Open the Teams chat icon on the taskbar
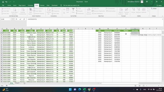The image size is (164, 92). 75,89
